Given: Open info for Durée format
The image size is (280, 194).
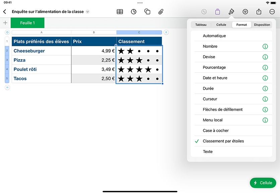Looking at the screenshot, I should pos(265,88).
